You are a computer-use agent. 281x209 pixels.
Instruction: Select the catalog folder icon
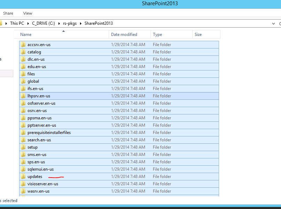(x=23, y=52)
